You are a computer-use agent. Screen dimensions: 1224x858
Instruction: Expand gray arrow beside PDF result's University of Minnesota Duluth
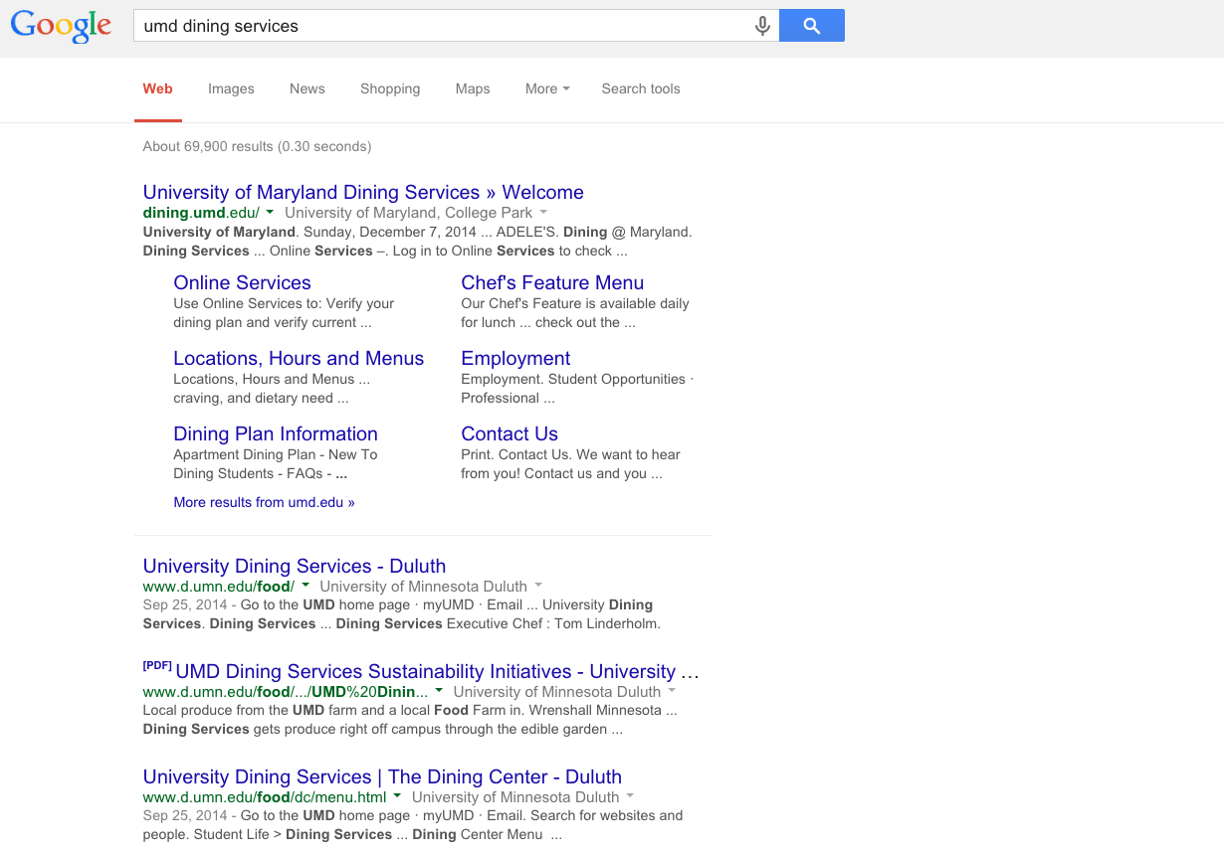(672, 692)
